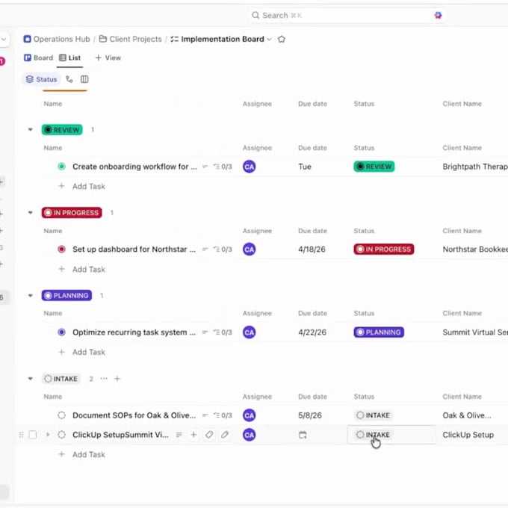Open subtask count 0/3 on Document SOPs row
Screen dimensions: 508x508
(223, 415)
